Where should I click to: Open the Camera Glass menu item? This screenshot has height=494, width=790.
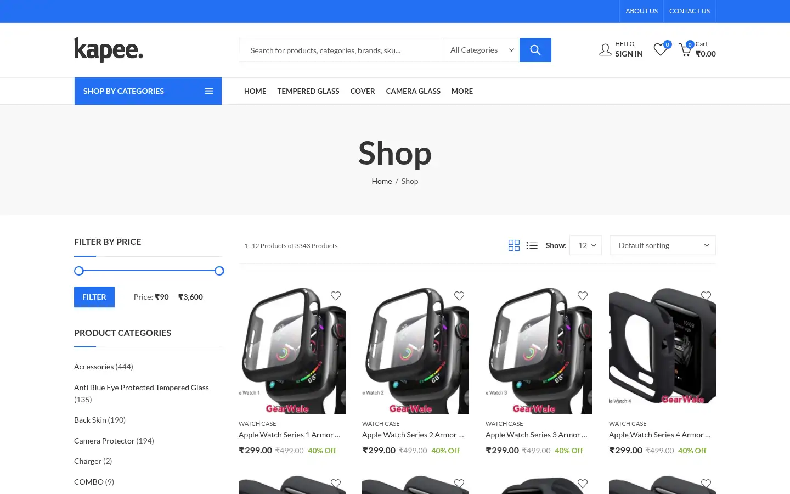413,91
